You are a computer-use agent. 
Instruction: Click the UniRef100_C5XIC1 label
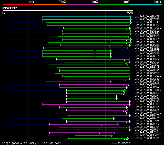tap(147, 65)
